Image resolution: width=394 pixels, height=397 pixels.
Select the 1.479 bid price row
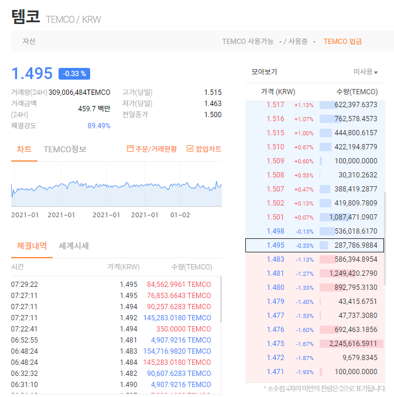coord(314,302)
